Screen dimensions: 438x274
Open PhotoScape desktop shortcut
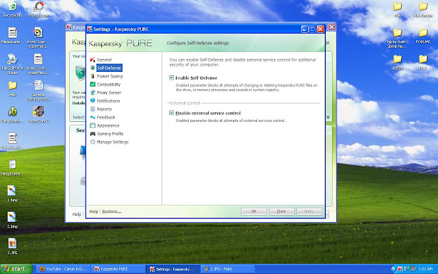38,10
